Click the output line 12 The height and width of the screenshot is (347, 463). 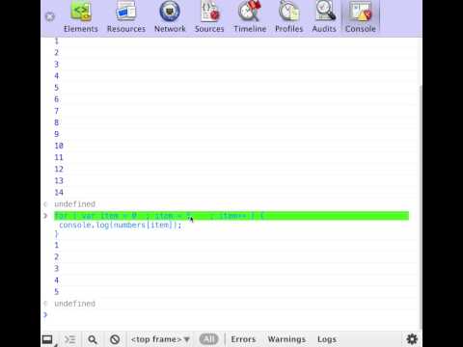click(59, 169)
